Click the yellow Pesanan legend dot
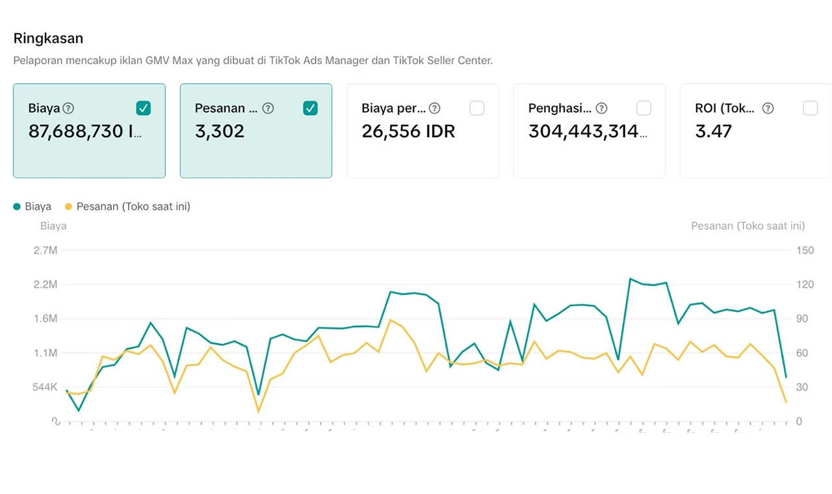The image size is (832, 494). point(68,207)
